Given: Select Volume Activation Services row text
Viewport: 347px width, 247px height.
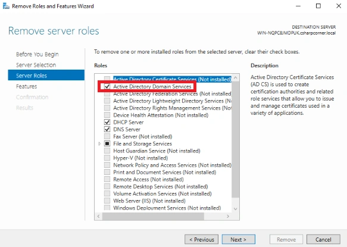Looking at the screenshot, I should (162, 193).
